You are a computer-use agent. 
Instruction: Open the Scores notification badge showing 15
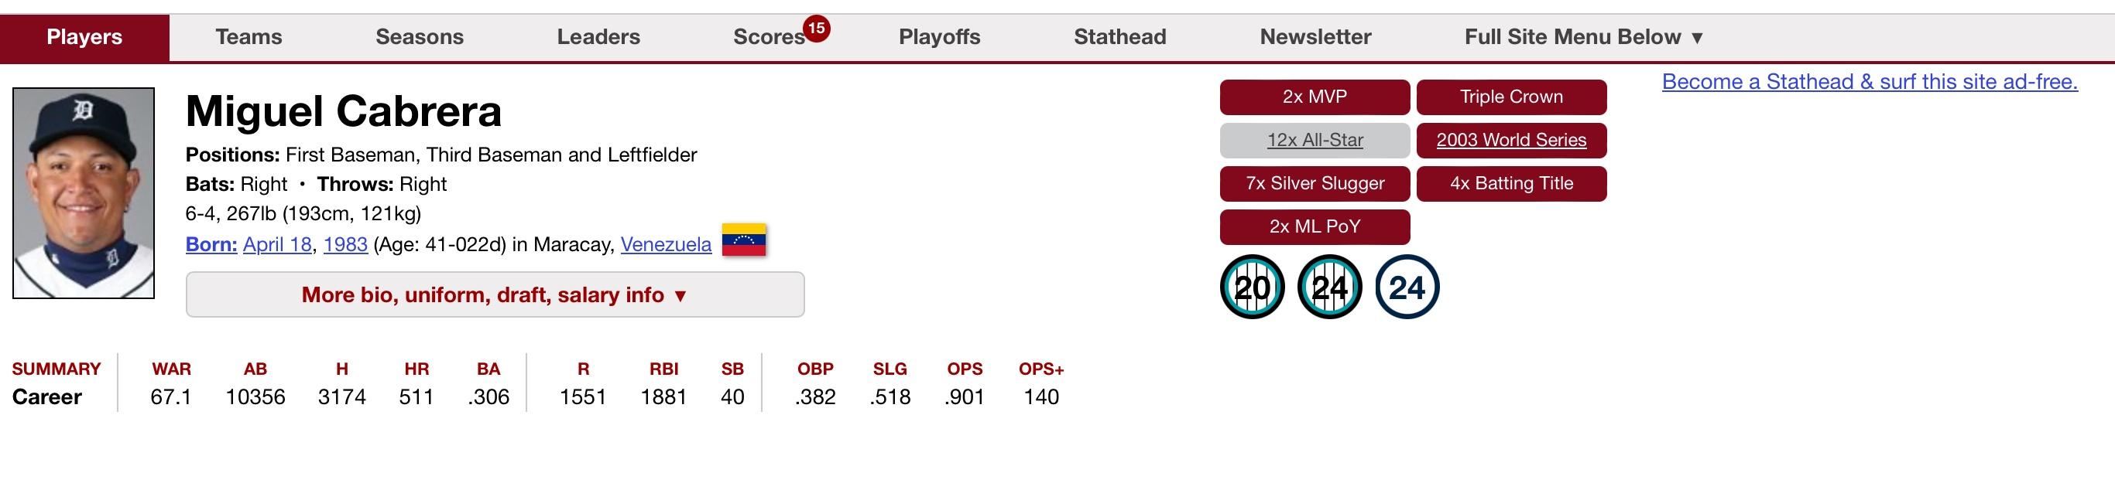click(x=815, y=29)
